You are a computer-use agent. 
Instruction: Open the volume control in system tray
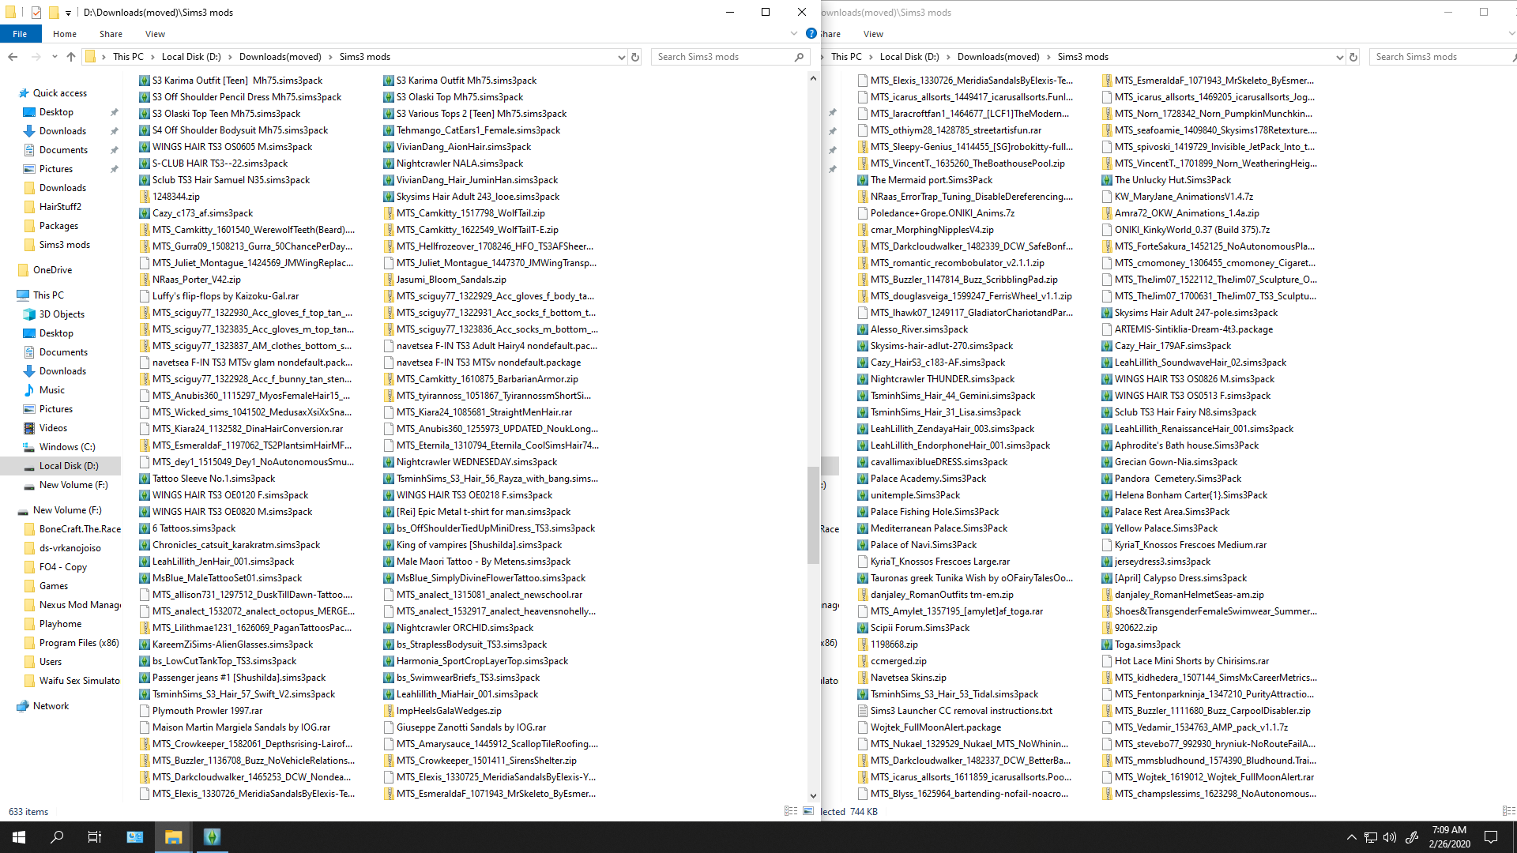click(x=1390, y=837)
